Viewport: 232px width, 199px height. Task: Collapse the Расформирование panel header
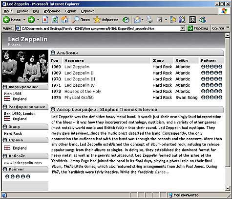coord(25,107)
